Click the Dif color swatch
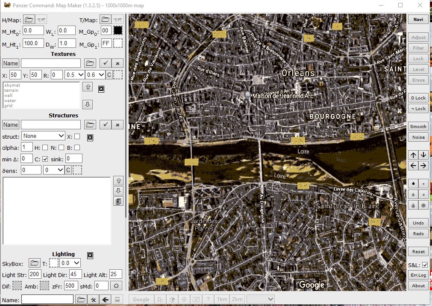 [17, 286]
